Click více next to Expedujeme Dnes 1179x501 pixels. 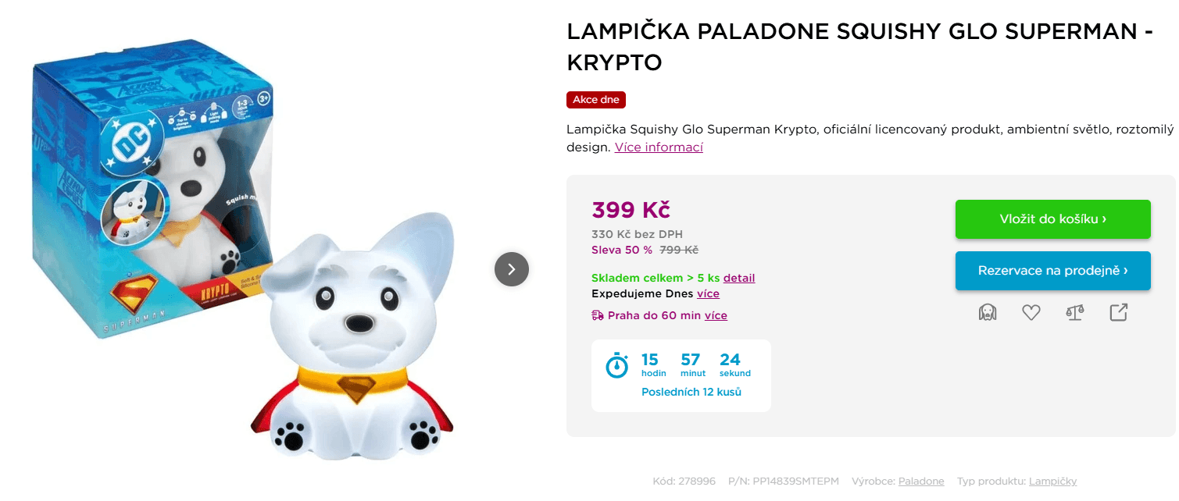[708, 293]
